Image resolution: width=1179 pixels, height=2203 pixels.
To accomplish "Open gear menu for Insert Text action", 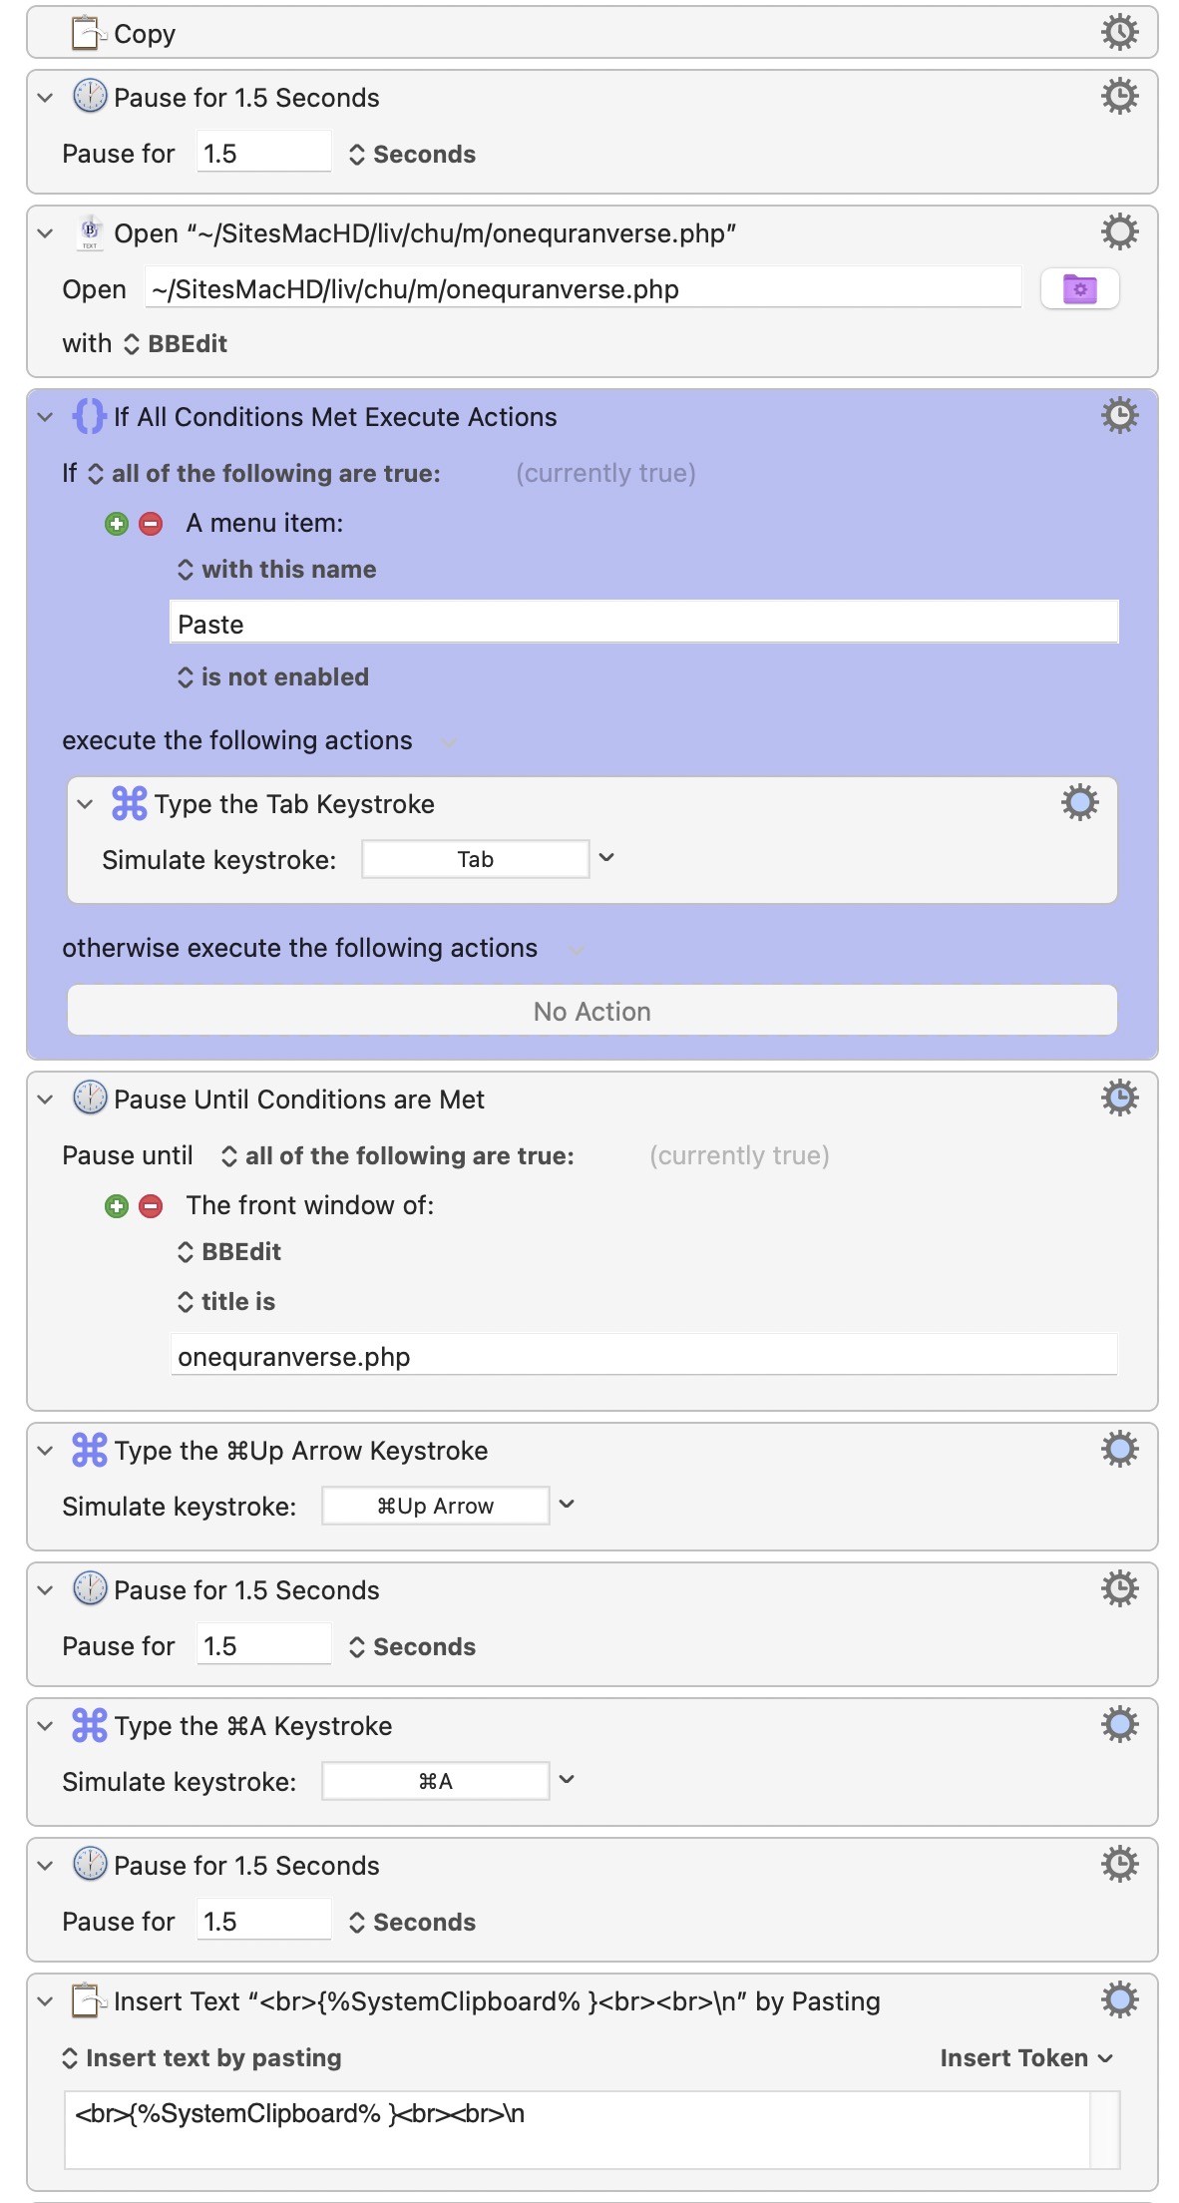I will tap(1119, 1999).
